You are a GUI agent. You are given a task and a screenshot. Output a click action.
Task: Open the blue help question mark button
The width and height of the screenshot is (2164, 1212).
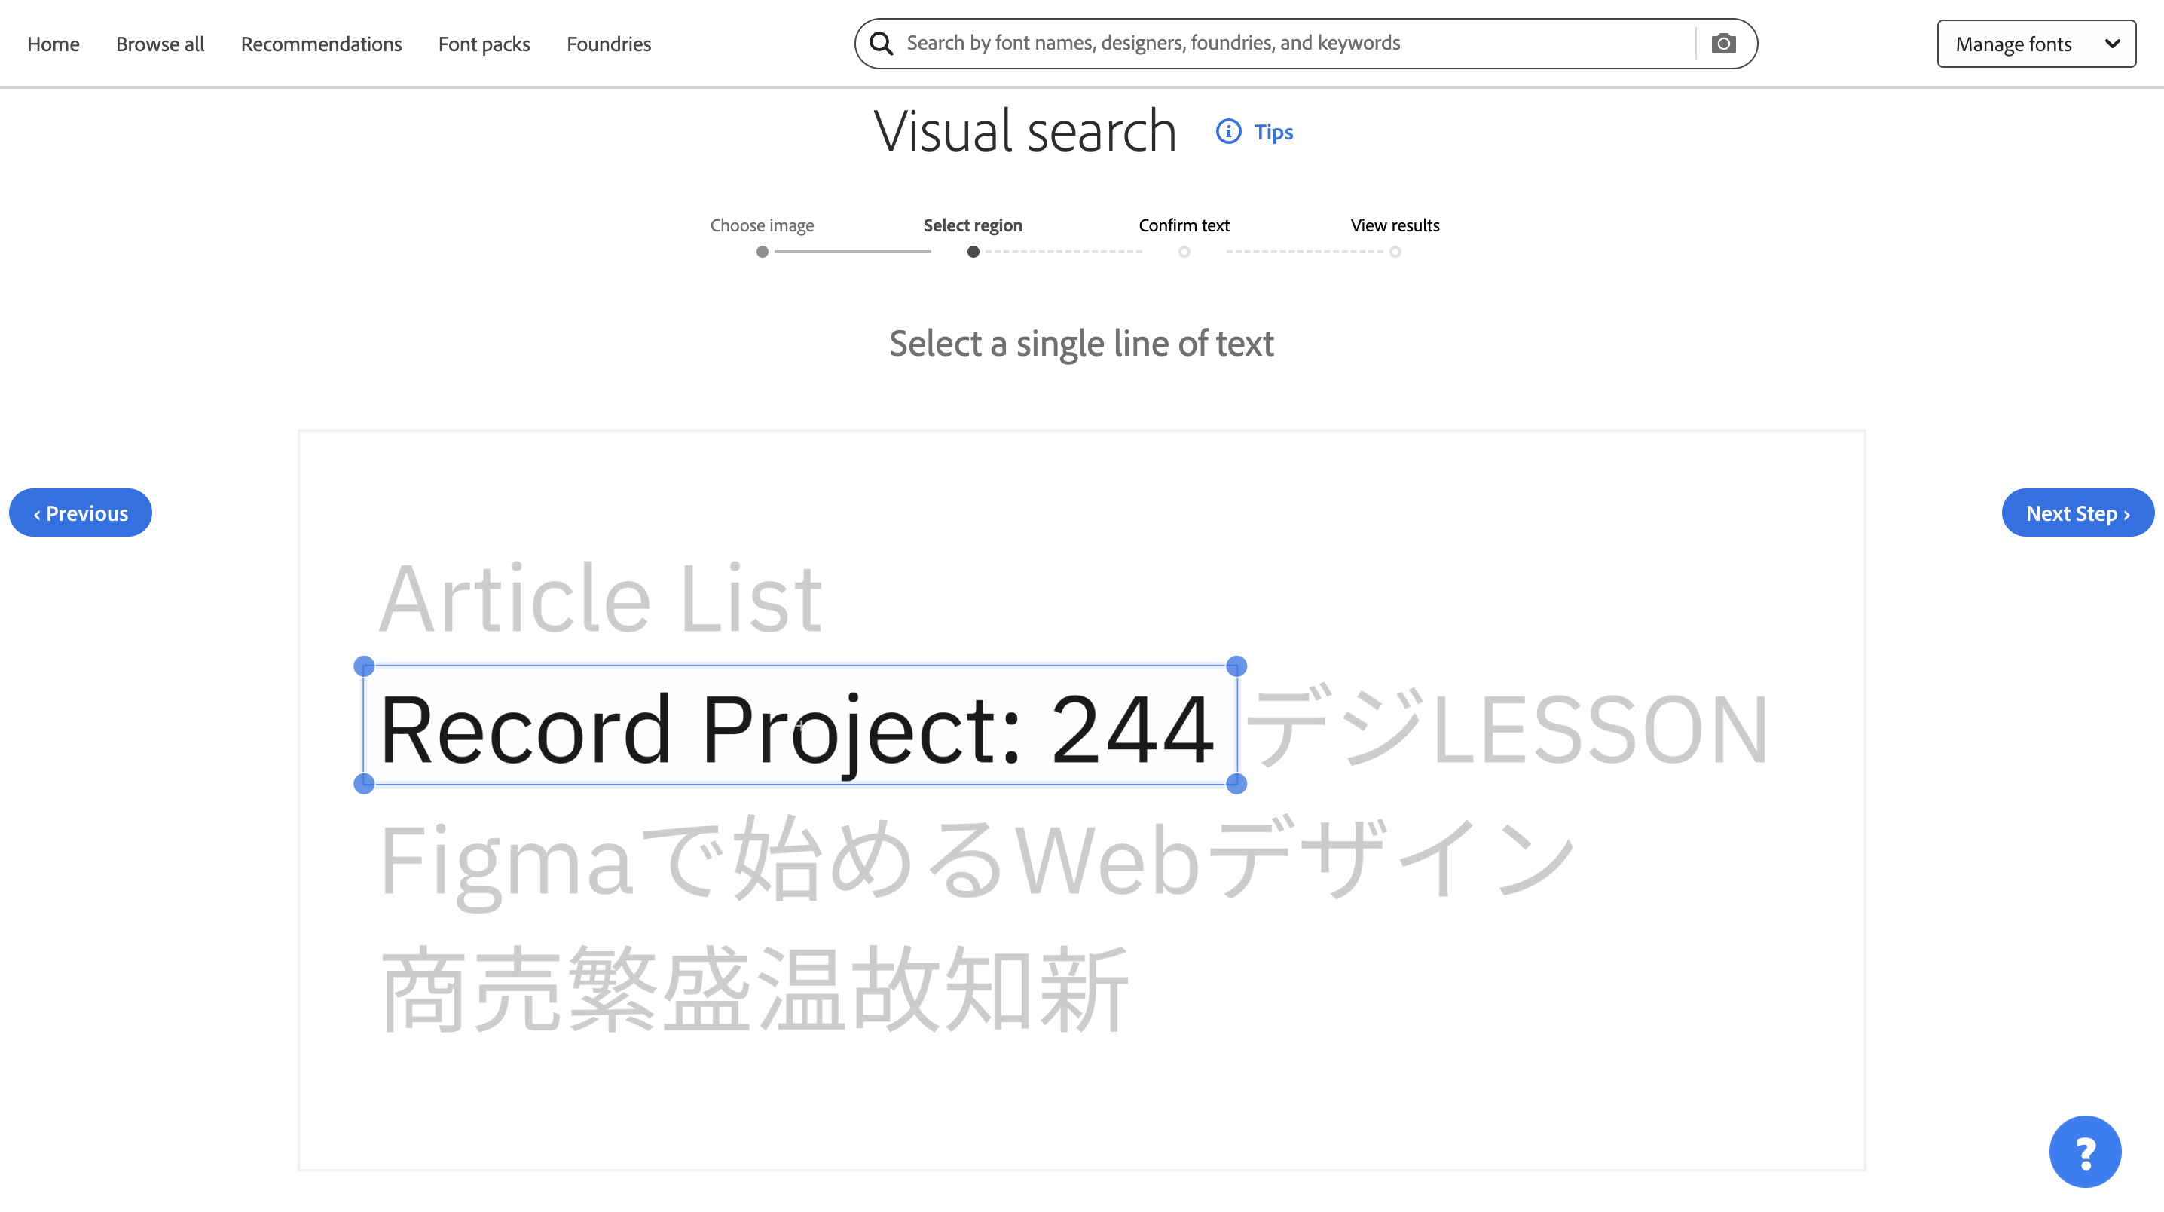pyautogui.click(x=2084, y=1152)
